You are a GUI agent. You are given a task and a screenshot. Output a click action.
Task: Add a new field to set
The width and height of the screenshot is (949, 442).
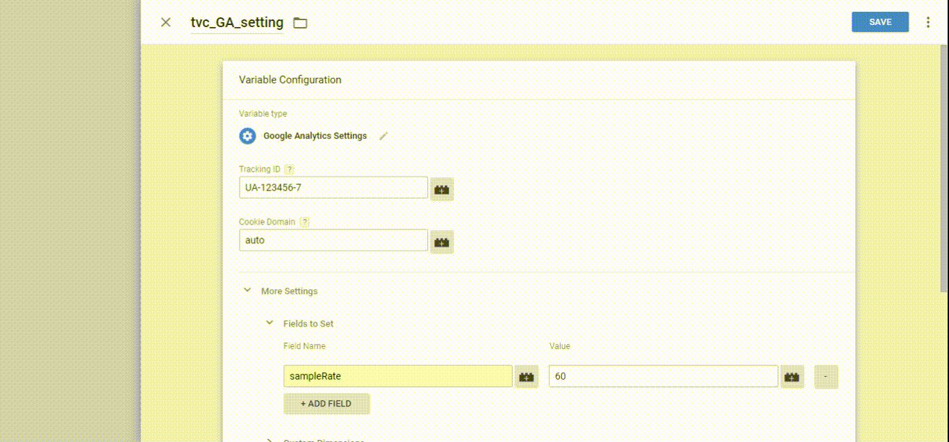coord(327,404)
